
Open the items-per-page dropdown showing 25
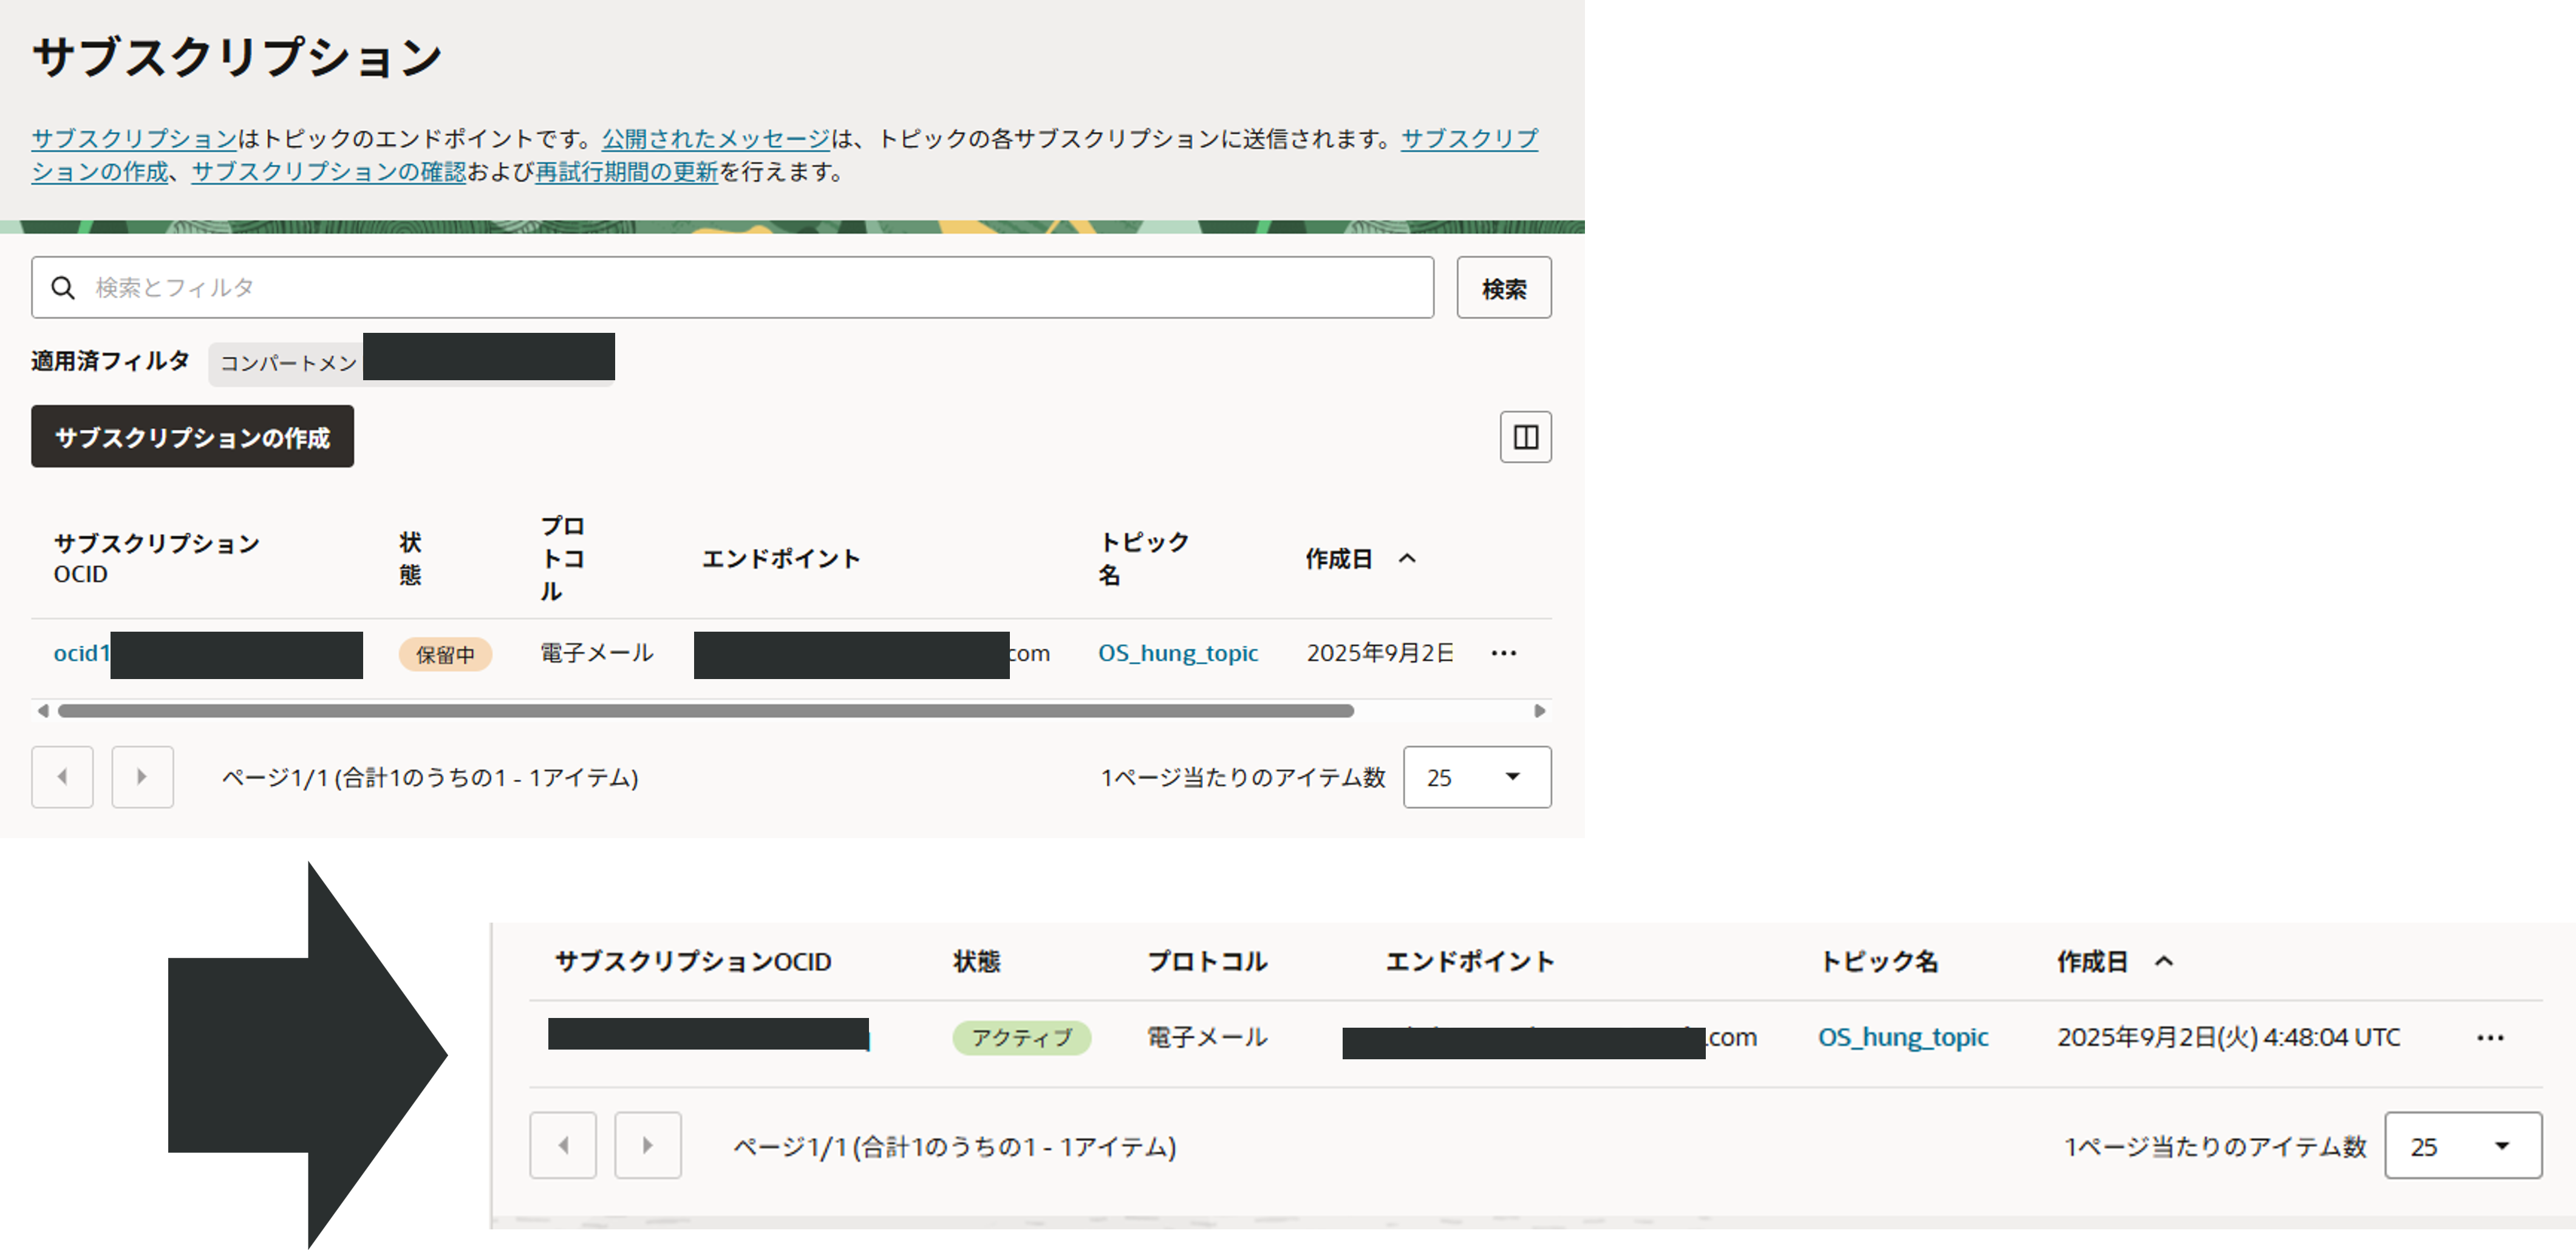(x=1477, y=777)
